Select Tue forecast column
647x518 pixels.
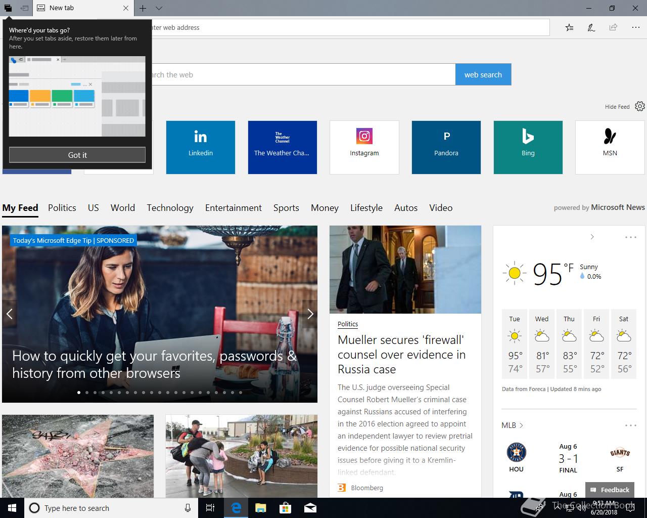pos(515,344)
